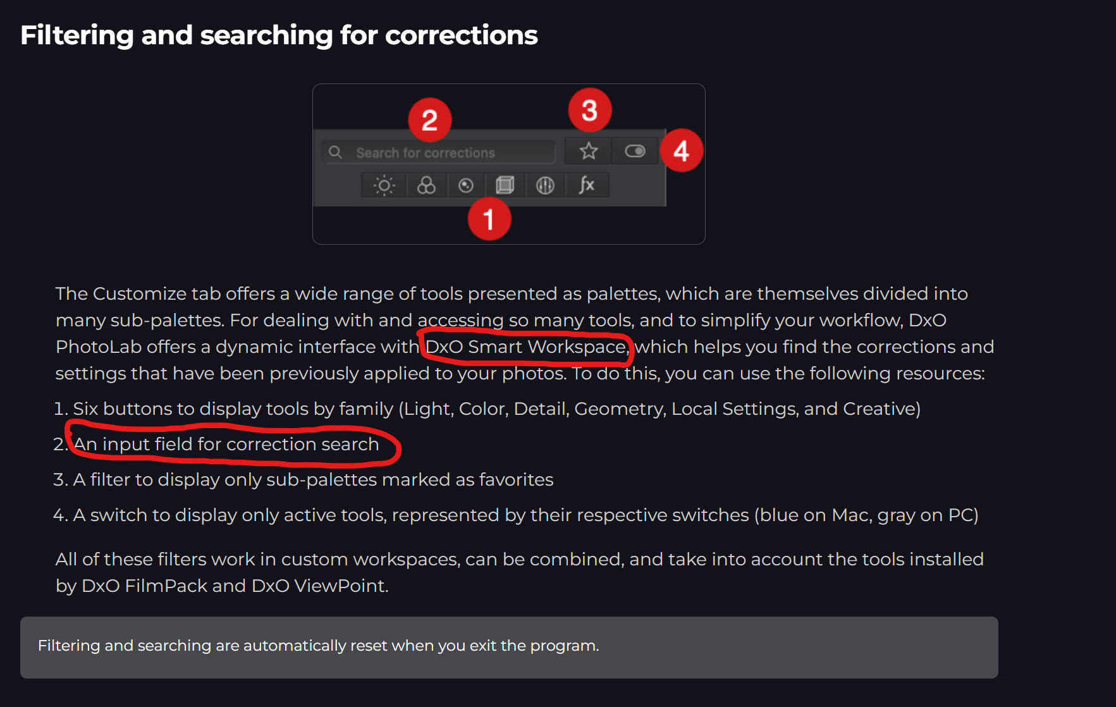Click the Search for corrections field
Screen dimensions: 1116x707
click(439, 152)
